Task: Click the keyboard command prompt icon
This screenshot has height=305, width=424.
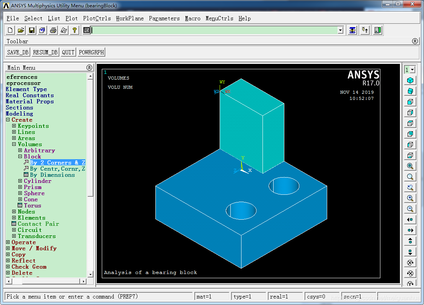Action: click(86, 30)
